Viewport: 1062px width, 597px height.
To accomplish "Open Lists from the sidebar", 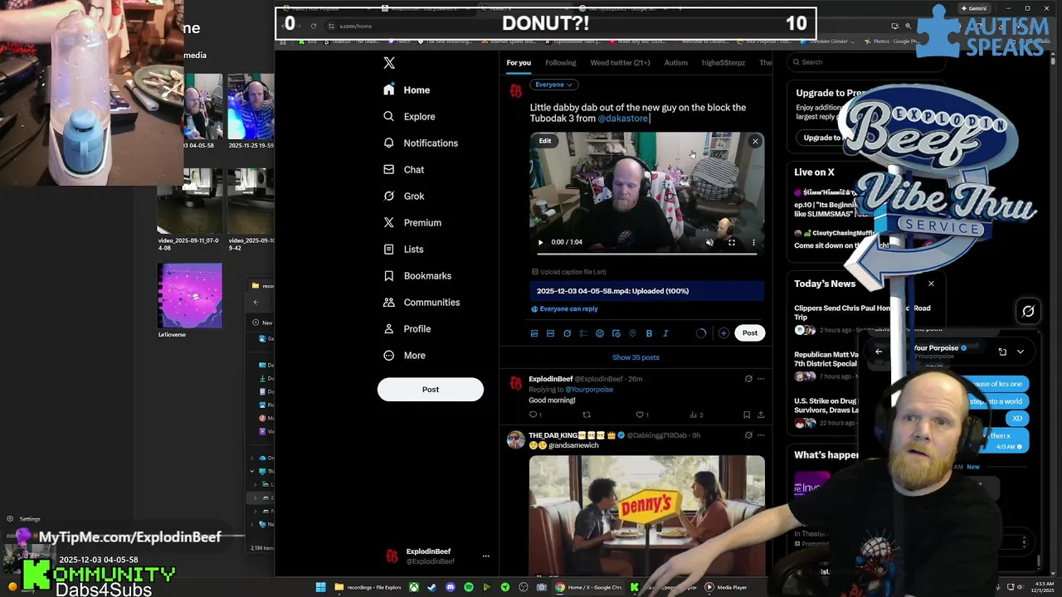I will (403, 249).
